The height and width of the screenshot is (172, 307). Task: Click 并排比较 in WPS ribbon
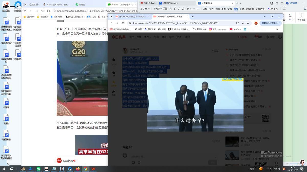pyautogui.click(x=301, y=17)
